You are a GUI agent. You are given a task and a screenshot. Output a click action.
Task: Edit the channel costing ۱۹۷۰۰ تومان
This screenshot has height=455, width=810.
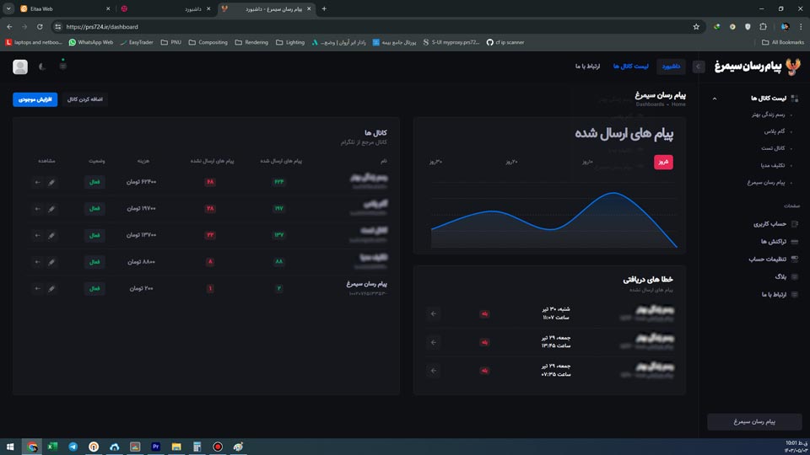tap(51, 209)
